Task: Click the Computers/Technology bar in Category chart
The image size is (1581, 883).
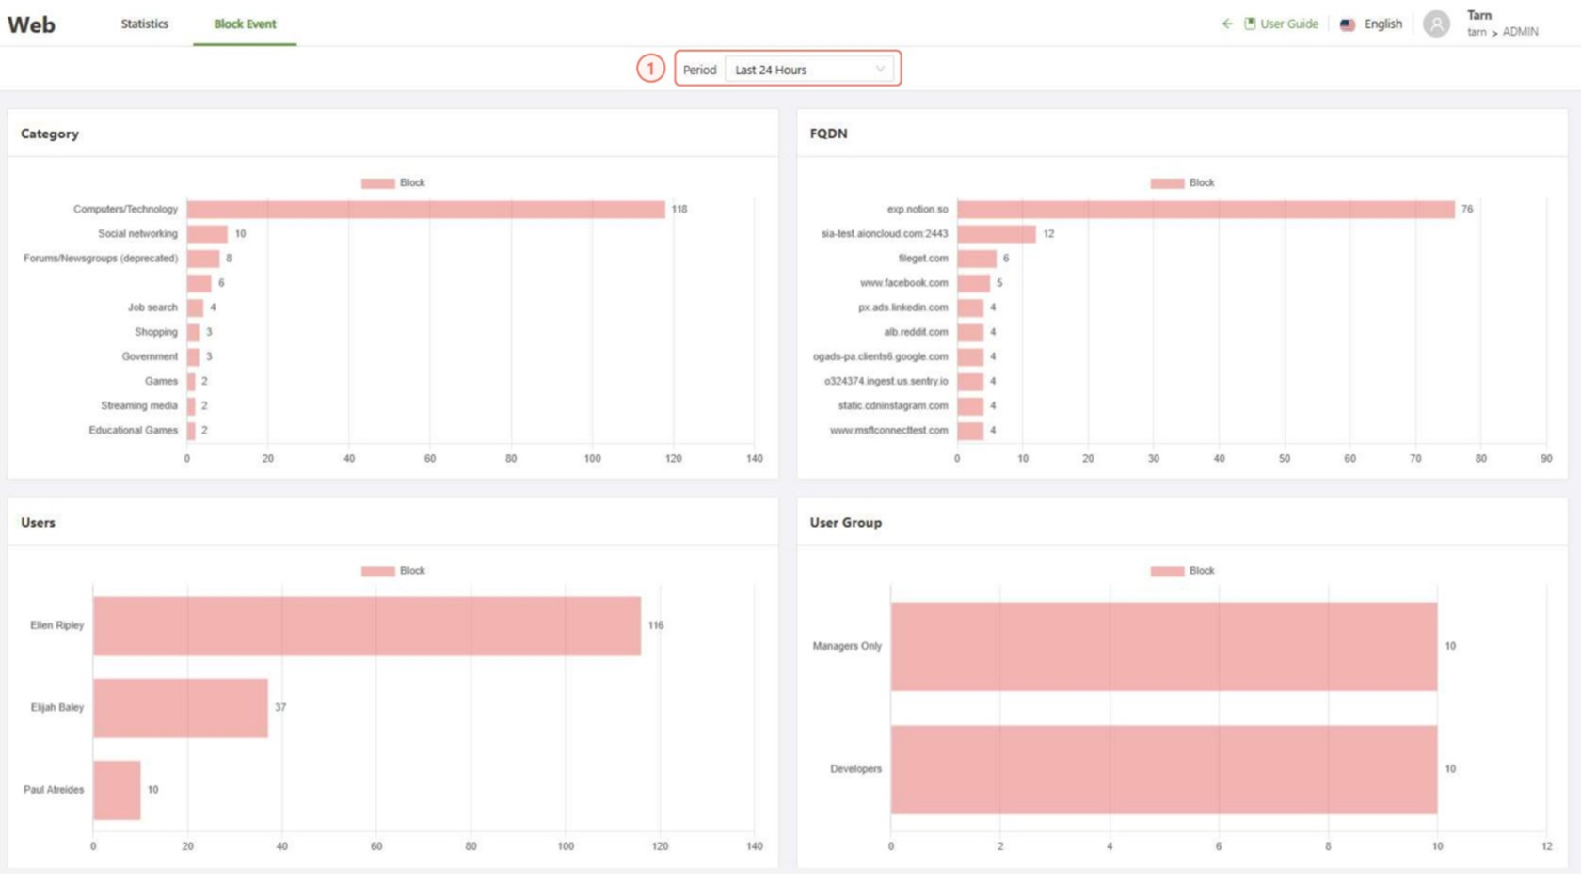Action: 425,210
